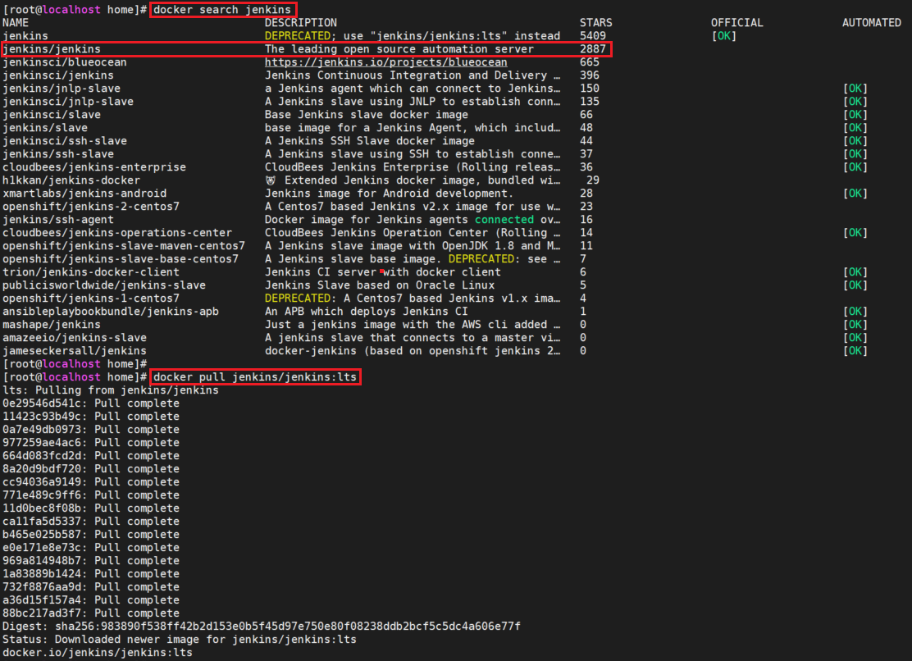The height and width of the screenshot is (661, 912).
Task: Click 'The leading open source automation server'
Action: (399, 49)
